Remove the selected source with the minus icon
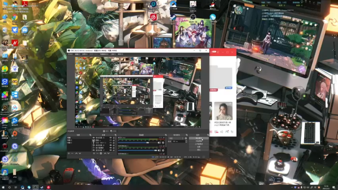 [x=98, y=153]
